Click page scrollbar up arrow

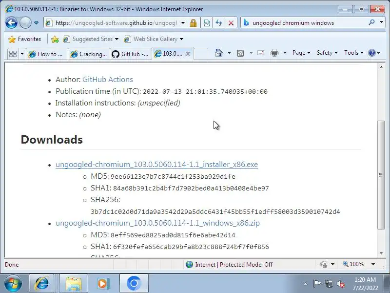(381, 67)
